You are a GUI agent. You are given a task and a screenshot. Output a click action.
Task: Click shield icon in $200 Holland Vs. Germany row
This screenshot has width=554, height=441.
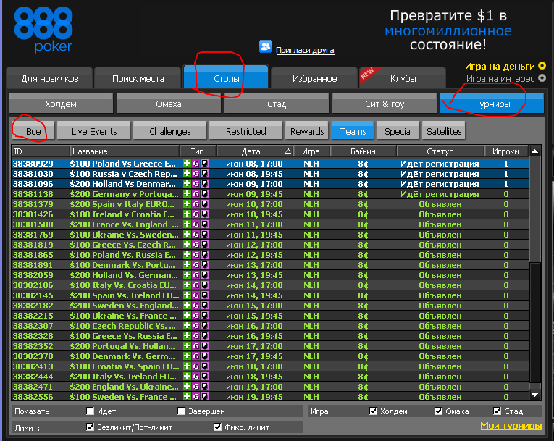coord(204,275)
